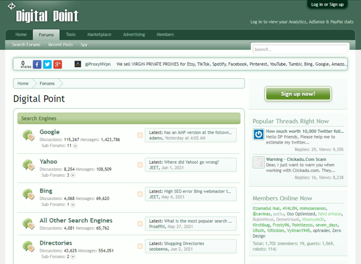
Task: Click the Bing forum chat bubbles icon
Action: coord(29,194)
